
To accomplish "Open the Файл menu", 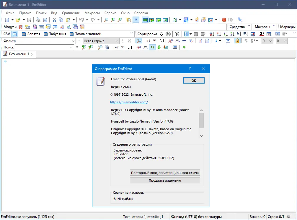I will (x=10, y=13).
